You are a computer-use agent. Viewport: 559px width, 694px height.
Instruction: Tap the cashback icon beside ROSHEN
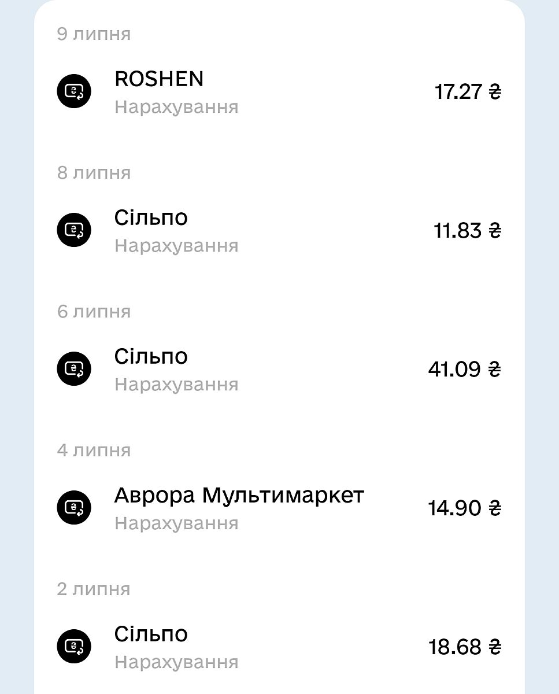74,91
